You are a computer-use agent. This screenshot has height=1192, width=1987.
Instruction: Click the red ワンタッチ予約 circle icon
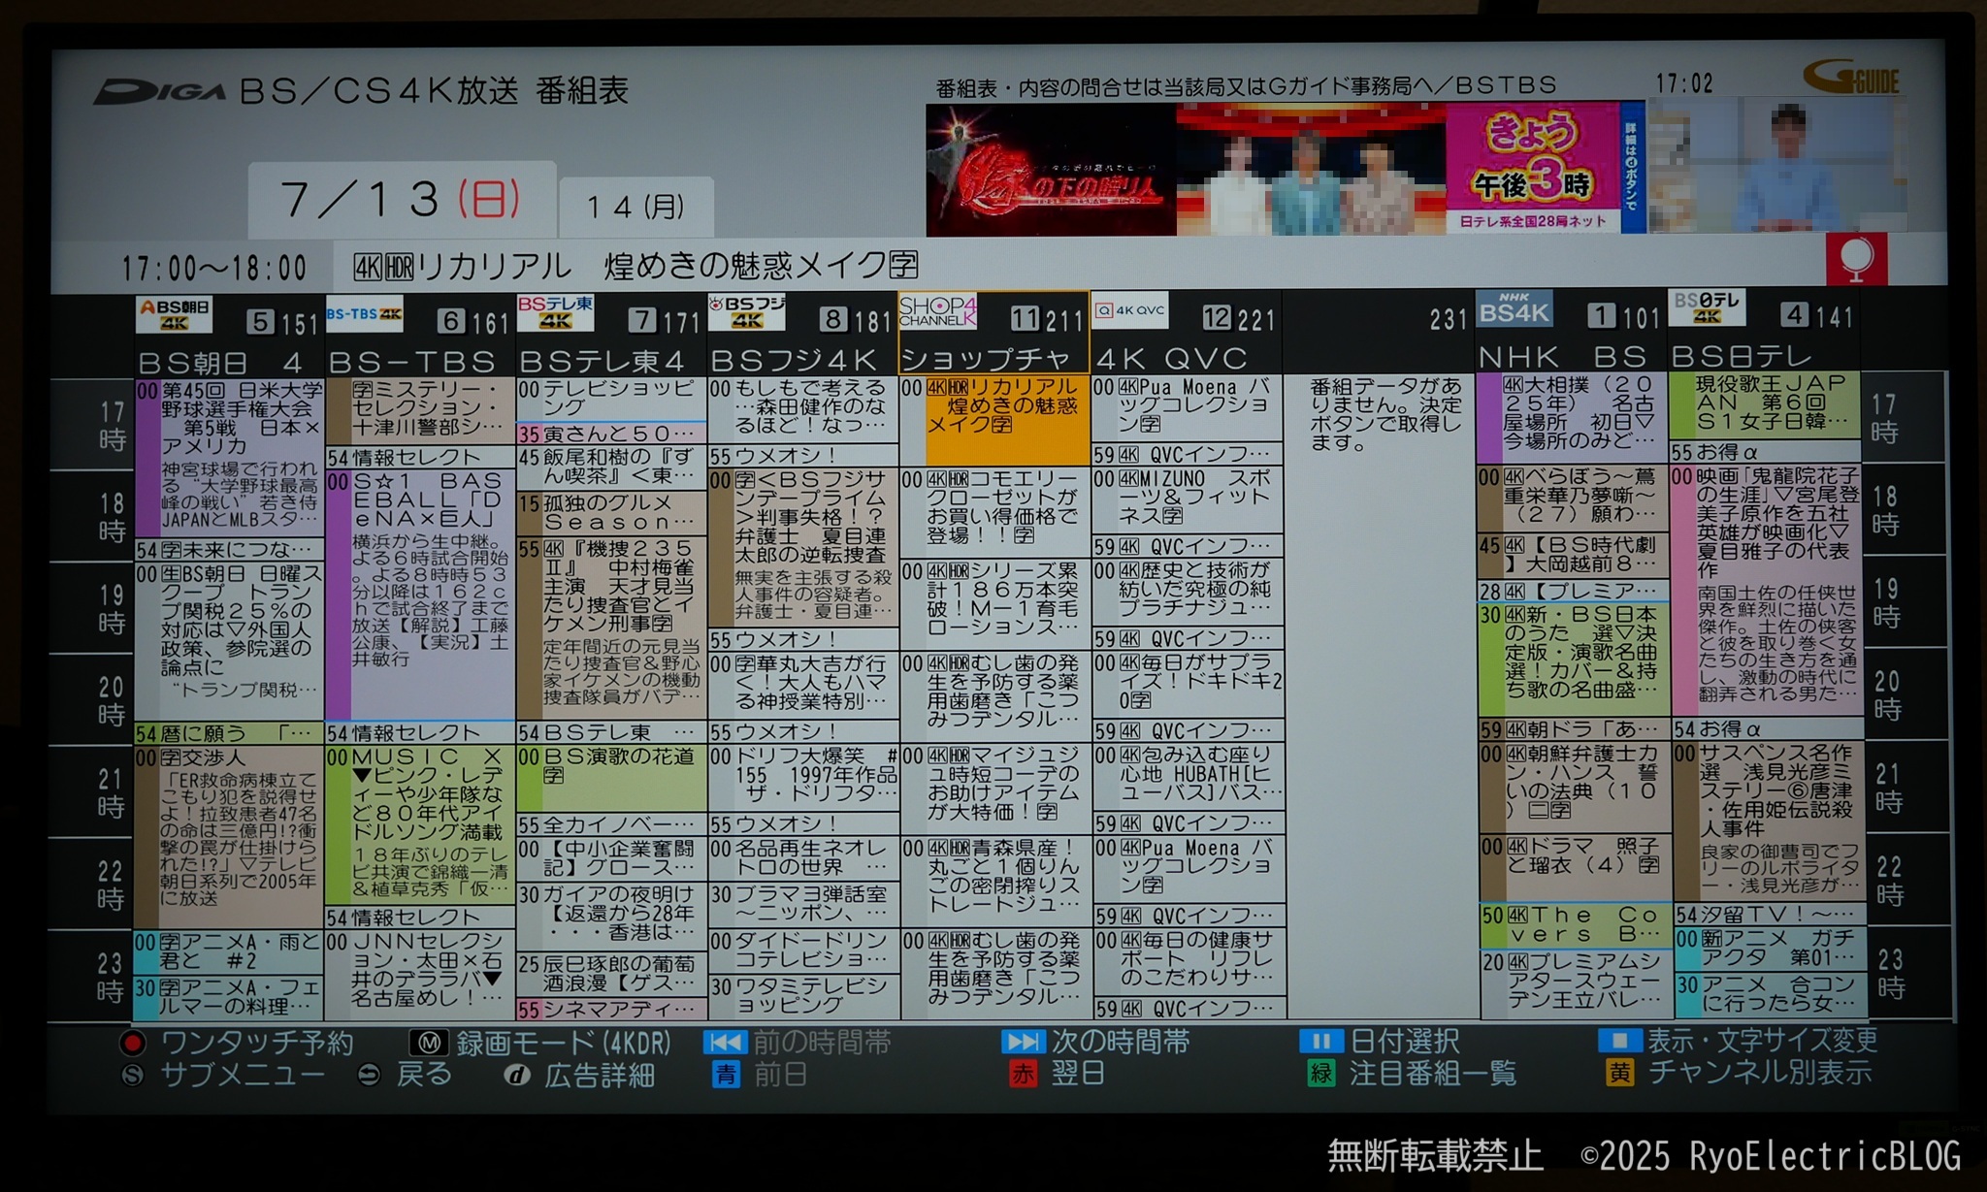pos(133,1044)
